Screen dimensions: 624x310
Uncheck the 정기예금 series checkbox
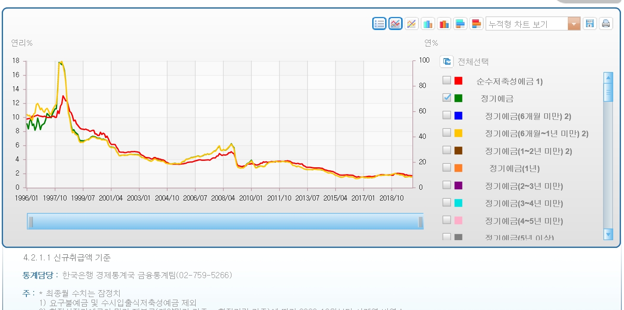447,98
